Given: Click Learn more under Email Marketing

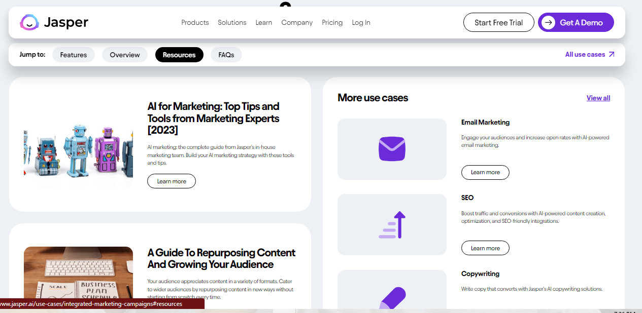Looking at the screenshot, I should pos(485,172).
